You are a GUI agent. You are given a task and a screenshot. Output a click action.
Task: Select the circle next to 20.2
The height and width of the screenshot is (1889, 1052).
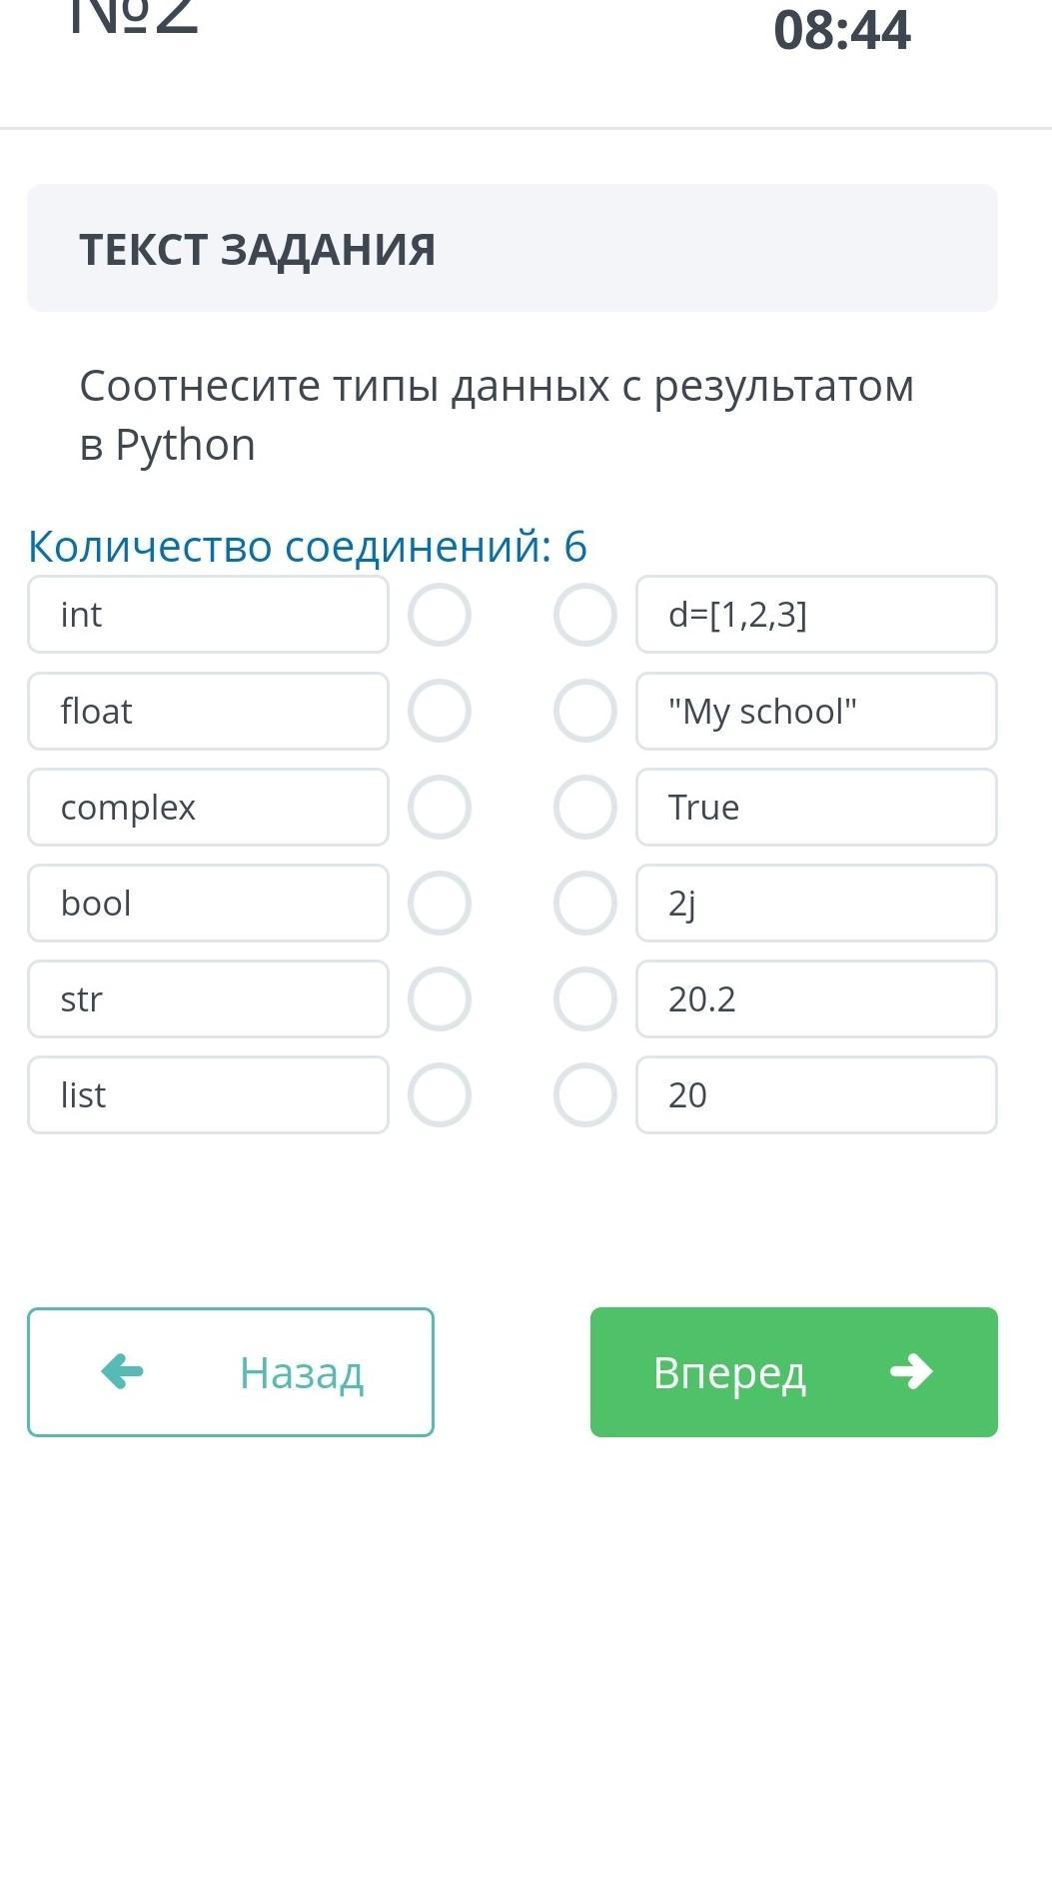click(x=585, y=998)
